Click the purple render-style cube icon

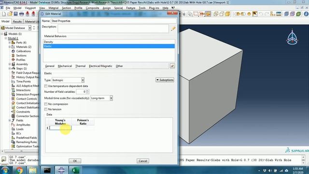tap(293, 14)
